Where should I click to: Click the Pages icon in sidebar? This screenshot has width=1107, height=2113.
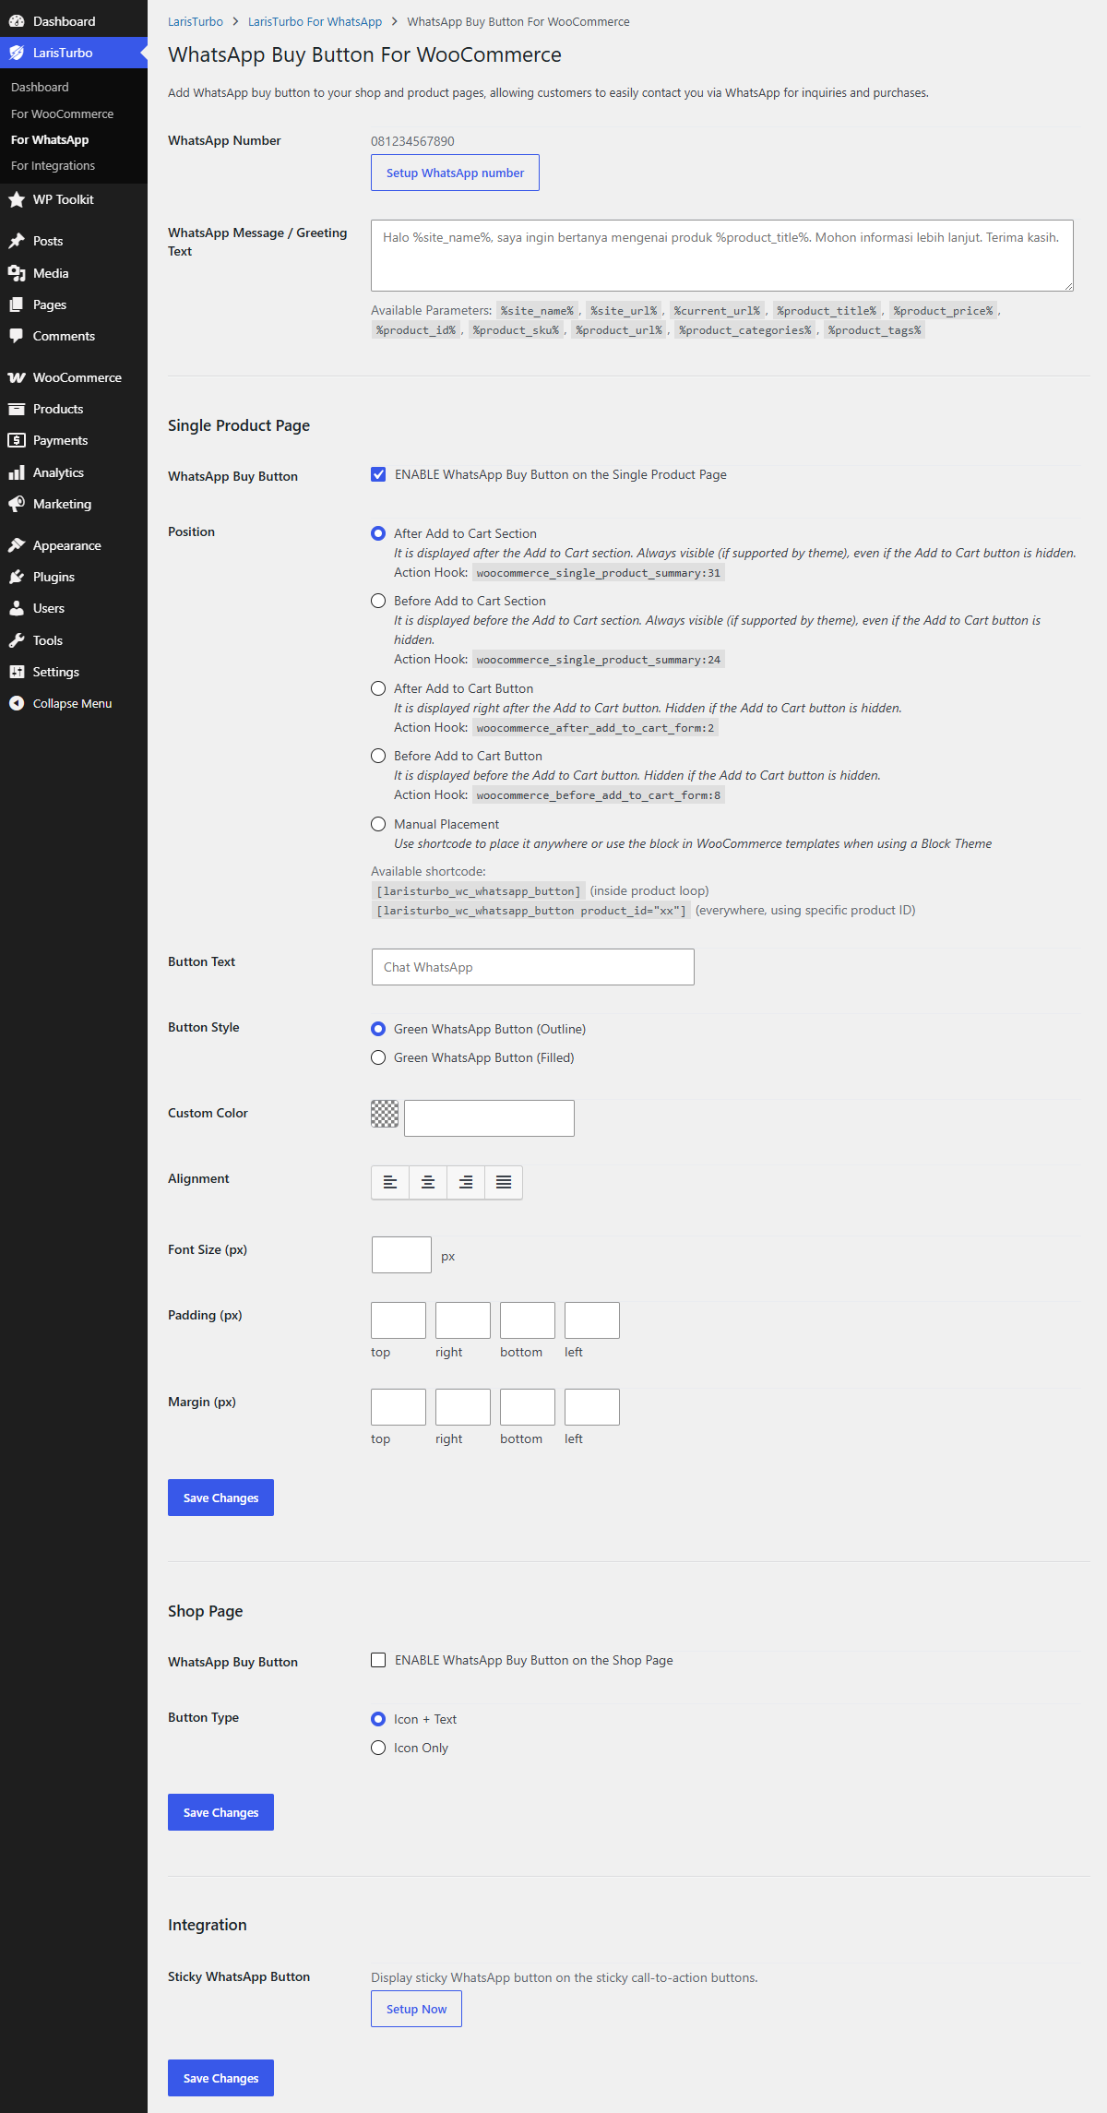(x=17, y=304)
